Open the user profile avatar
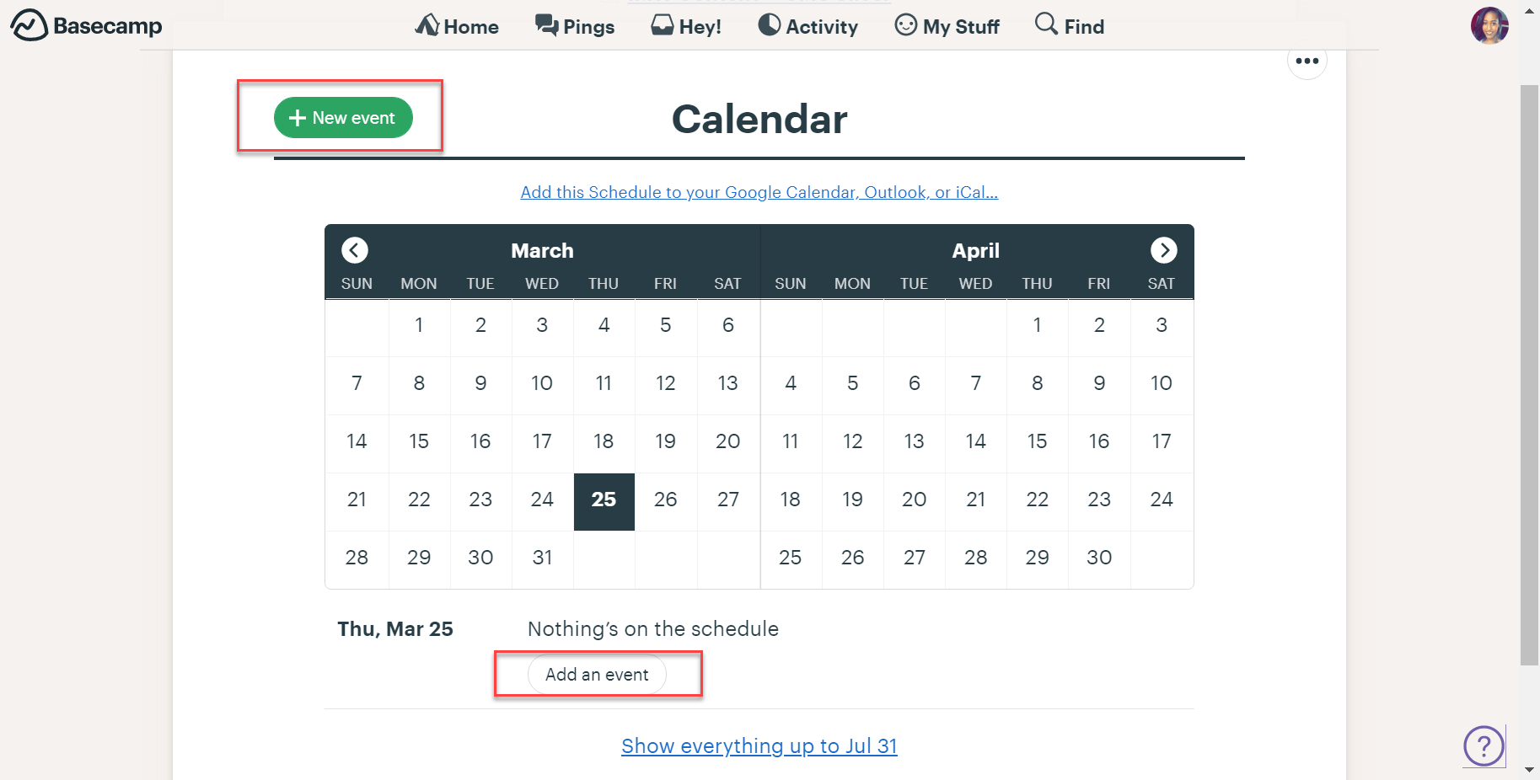1540x780 pixels. 1489,26
